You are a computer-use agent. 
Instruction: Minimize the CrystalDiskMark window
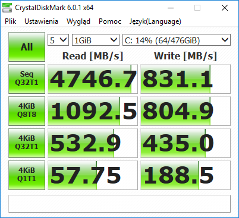tap(171, 8)
